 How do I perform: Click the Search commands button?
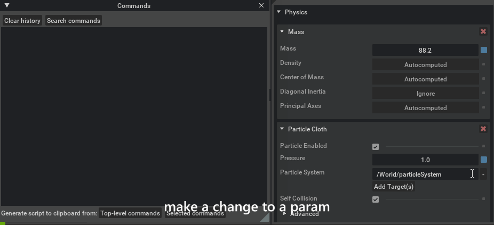click(x=74, y=20)
